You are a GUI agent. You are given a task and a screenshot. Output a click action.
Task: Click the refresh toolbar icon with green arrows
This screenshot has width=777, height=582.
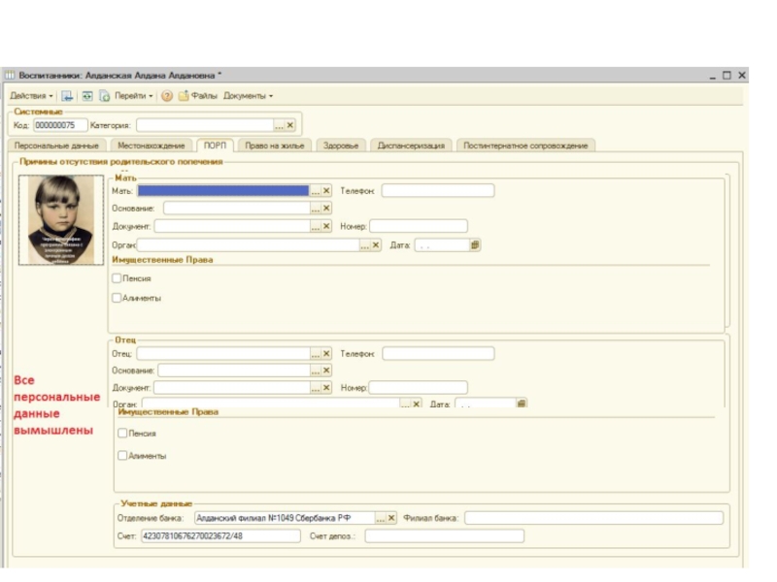click(x=87, y=96)
